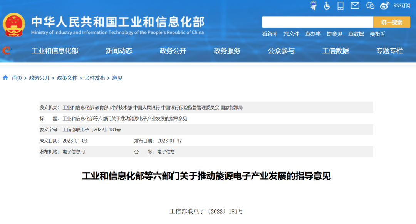
Task: Open the WeChat icon
Action: click(370, 5)
